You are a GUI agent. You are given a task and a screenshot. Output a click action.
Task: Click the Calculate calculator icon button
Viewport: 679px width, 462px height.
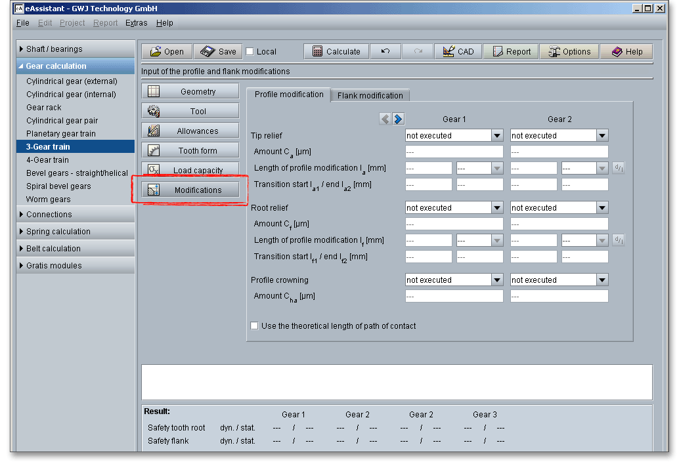[x=336, y=52]
